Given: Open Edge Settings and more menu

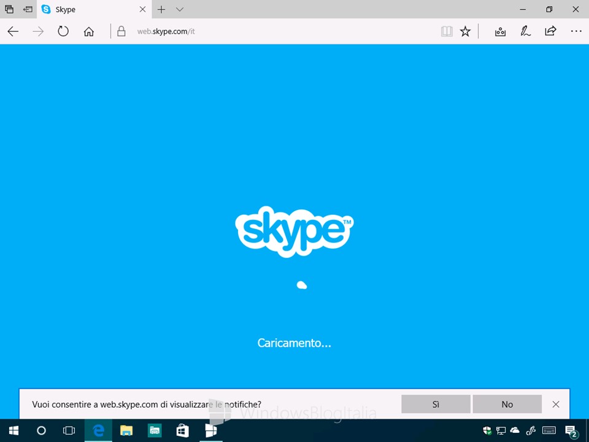Looking at the screenshot, I should pos(576,31).
